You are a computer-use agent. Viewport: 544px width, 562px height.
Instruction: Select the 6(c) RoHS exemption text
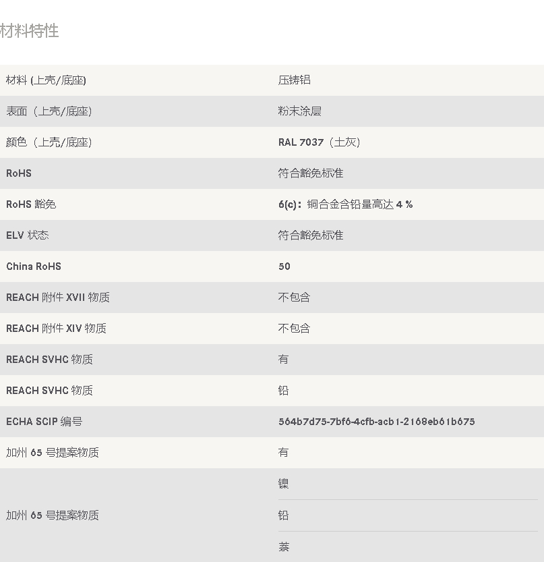coord(345,204)
